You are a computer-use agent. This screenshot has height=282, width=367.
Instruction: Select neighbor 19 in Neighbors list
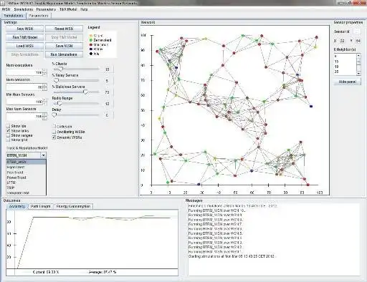coord(345,67)
